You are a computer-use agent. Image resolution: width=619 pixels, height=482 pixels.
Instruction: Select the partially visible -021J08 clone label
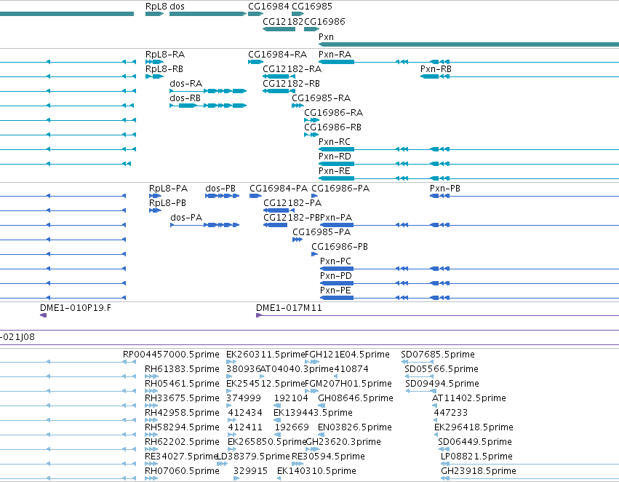[x=17, y=337]
